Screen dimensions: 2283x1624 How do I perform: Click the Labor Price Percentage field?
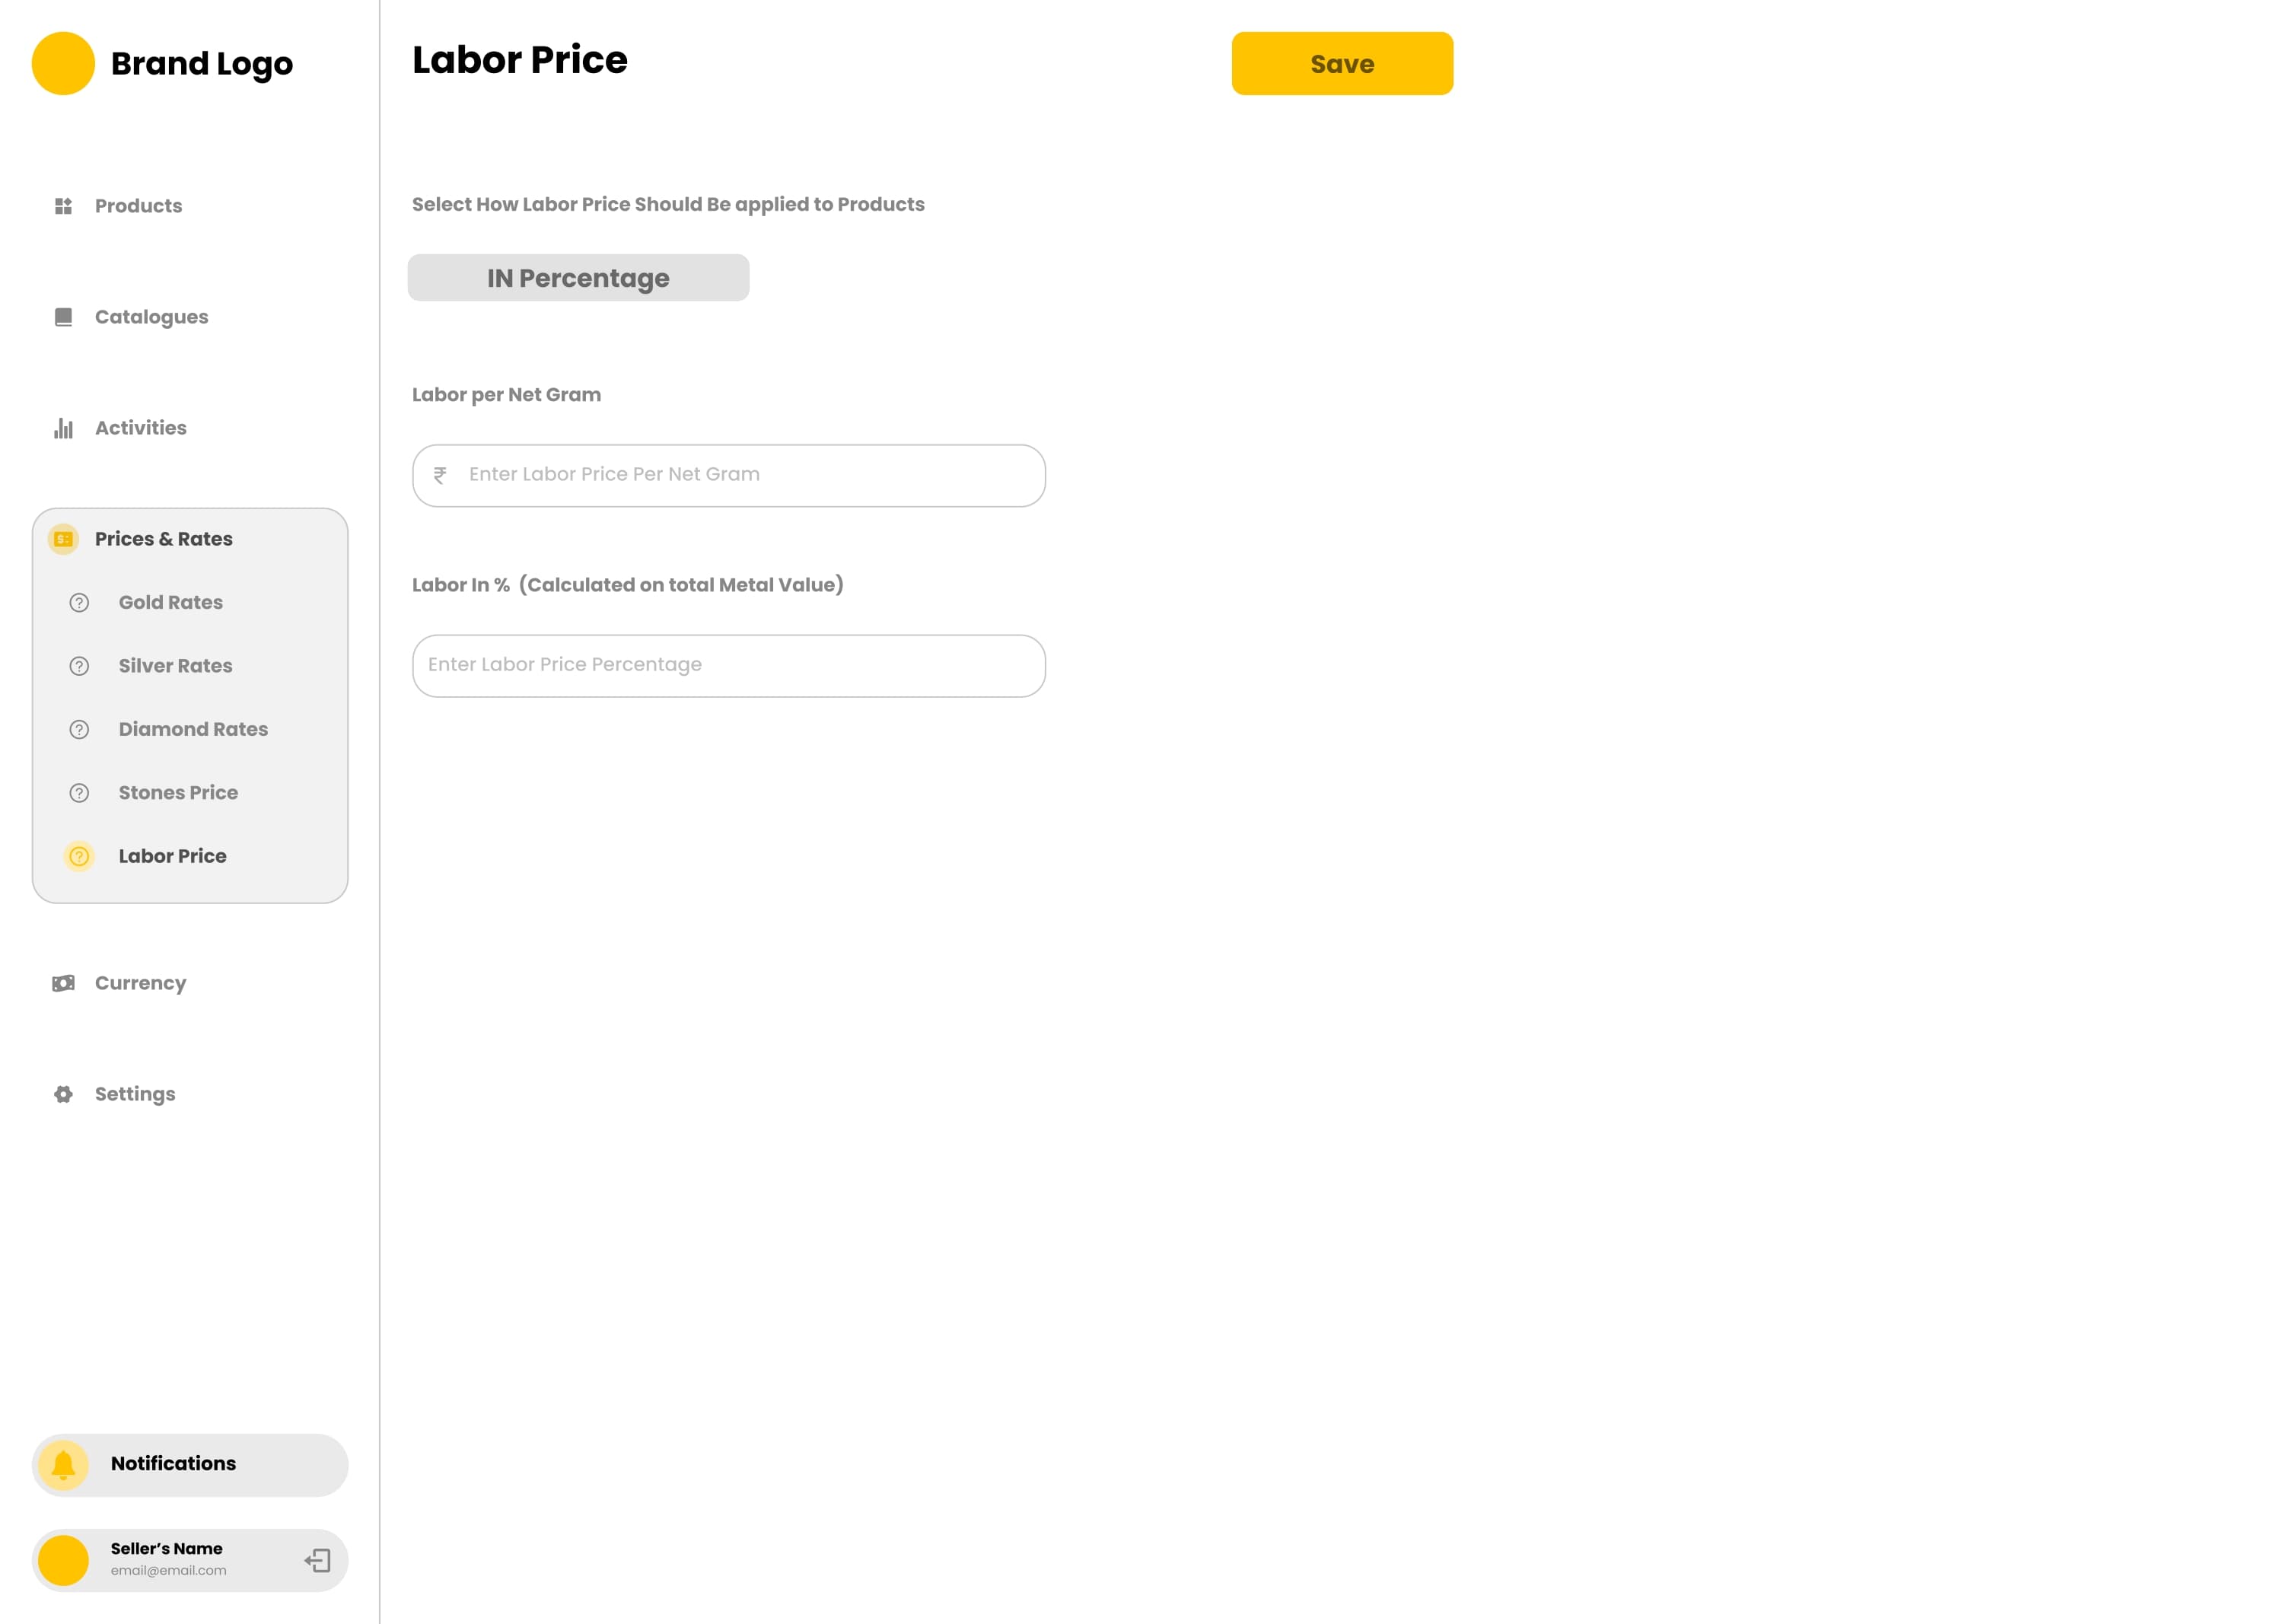[728, 664]
